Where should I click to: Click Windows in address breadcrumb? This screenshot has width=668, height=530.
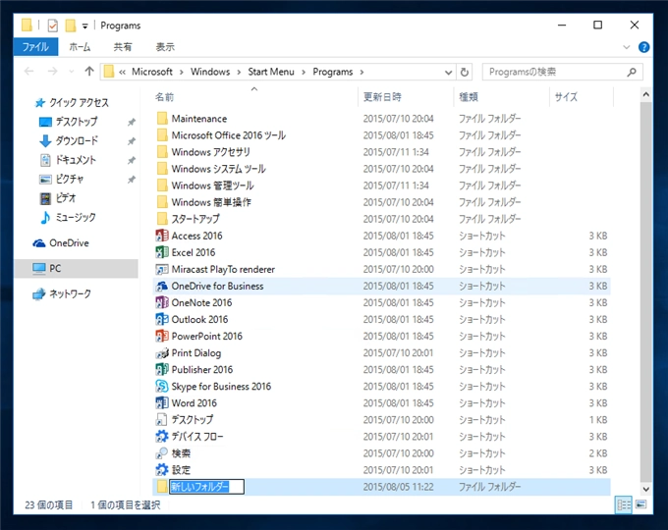click(210, 72)
